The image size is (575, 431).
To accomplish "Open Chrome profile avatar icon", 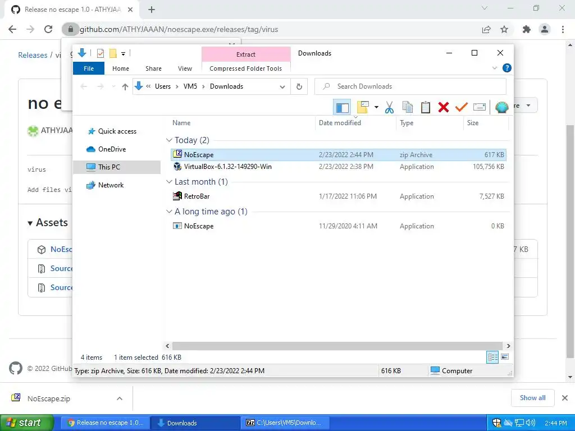I will point(545,29).
